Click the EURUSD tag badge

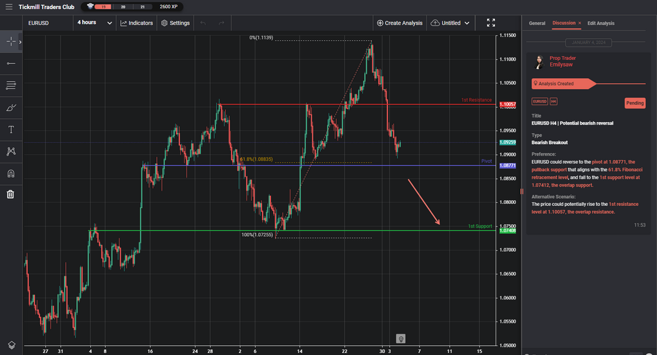coord(540,101)
